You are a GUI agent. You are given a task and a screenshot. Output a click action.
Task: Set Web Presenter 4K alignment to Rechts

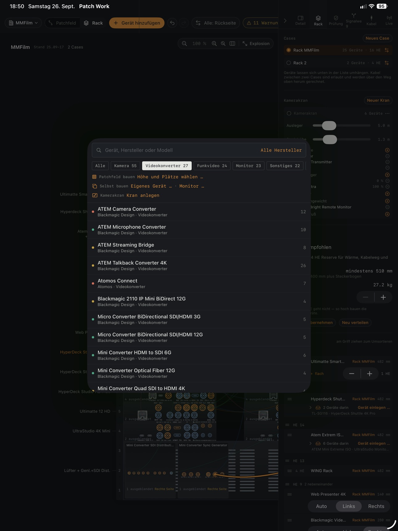[x=376, y=506]
